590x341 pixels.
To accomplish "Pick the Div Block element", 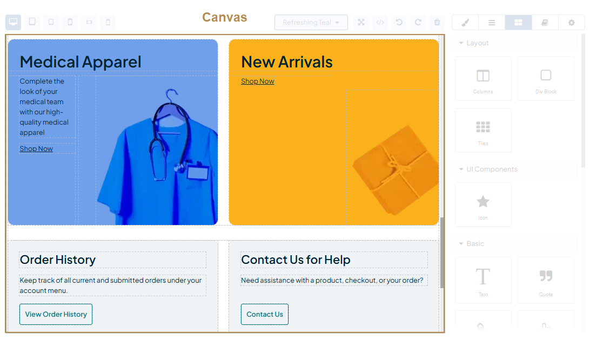I will pyautogui.click(x=546, y=78).
